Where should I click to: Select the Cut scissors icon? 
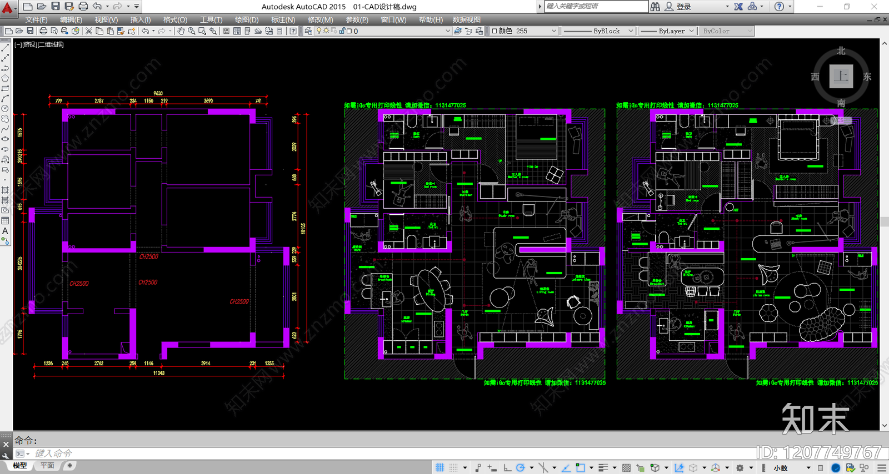click(88, 31)
